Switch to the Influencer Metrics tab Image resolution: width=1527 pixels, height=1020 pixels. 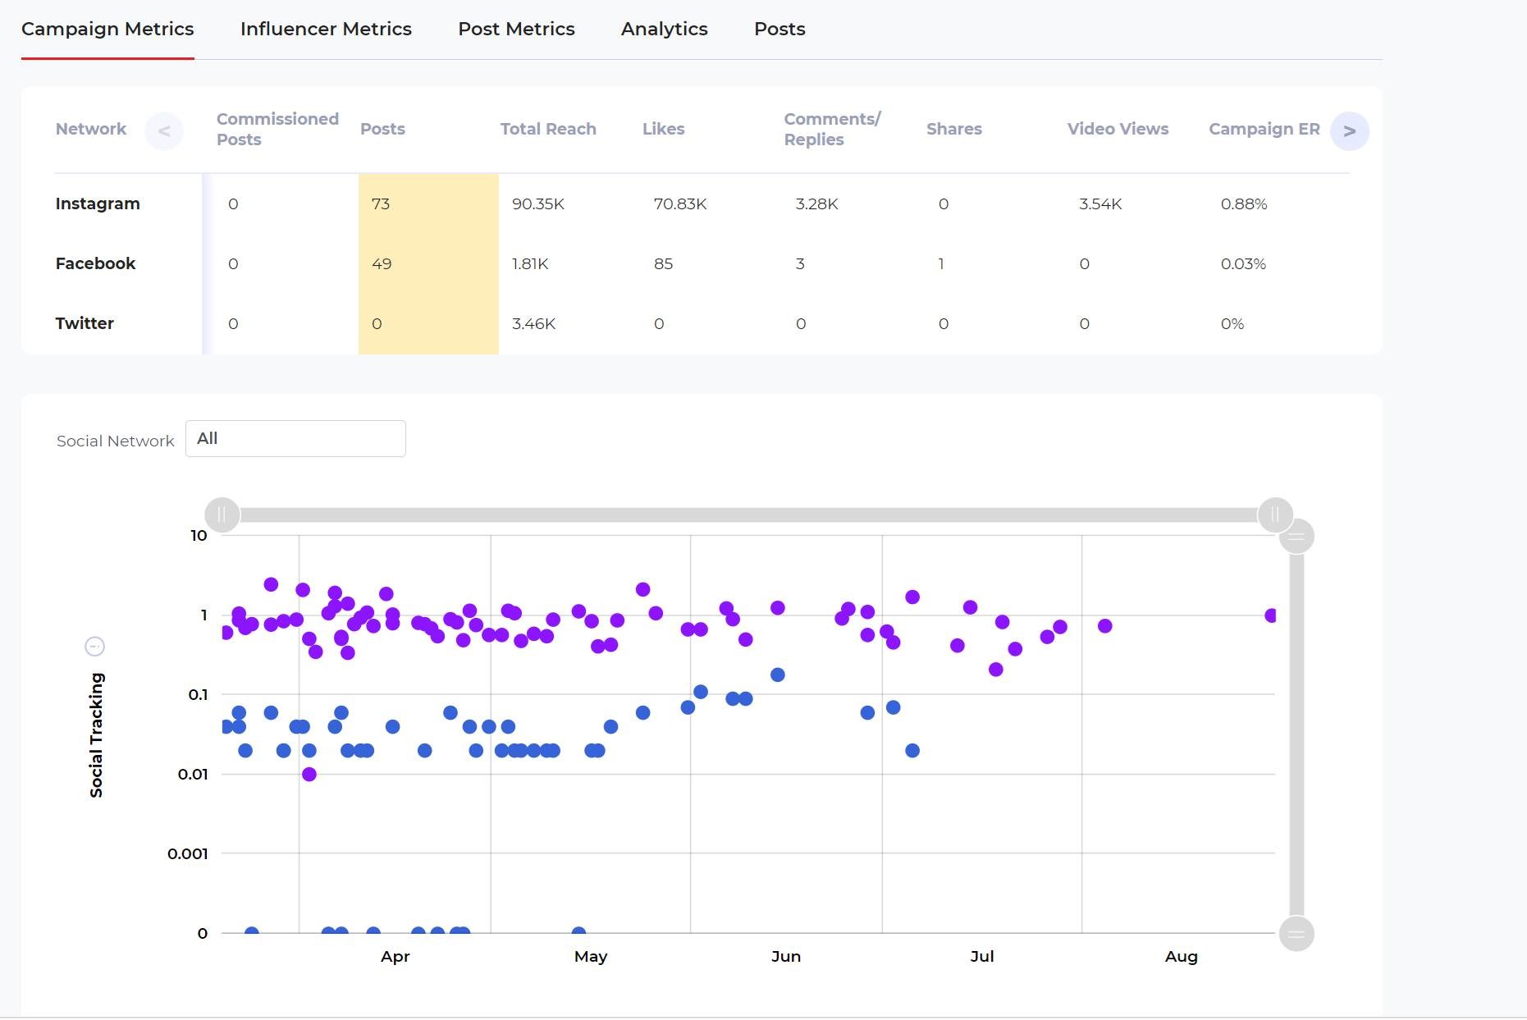pyautogui.click(x=326, y=30)
